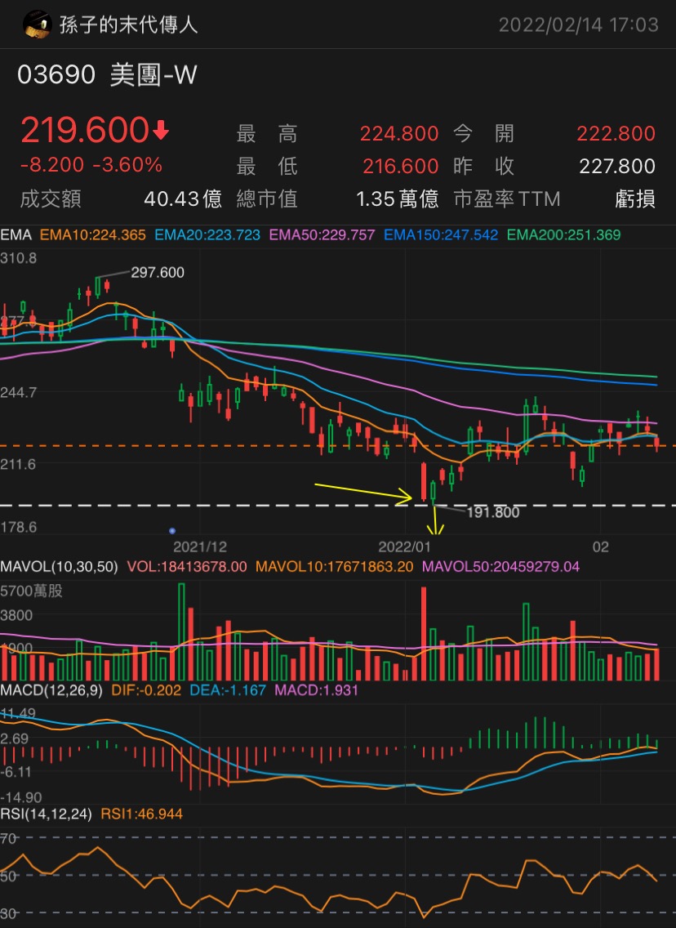Viewport: 676px width, 928px height.
Task: Select the EMA150:247.542 legend
Action: [441, 235]
